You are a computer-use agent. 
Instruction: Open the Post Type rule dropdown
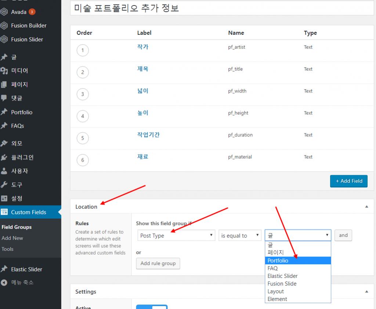click(x=176, y=235)
